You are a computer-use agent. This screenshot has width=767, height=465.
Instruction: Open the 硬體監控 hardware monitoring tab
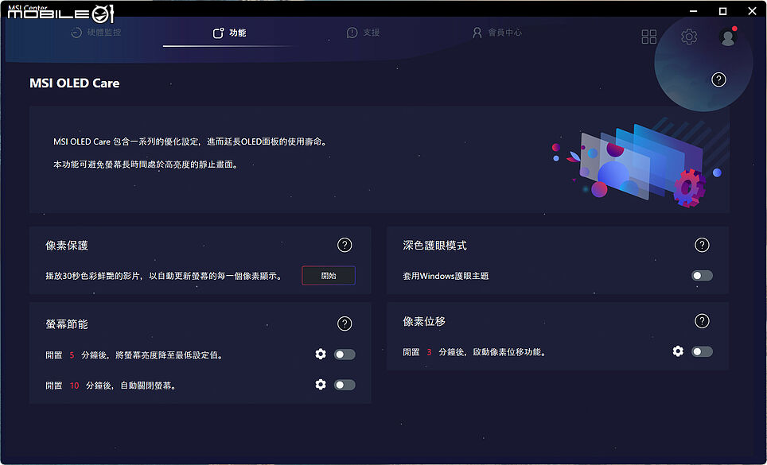95,33
